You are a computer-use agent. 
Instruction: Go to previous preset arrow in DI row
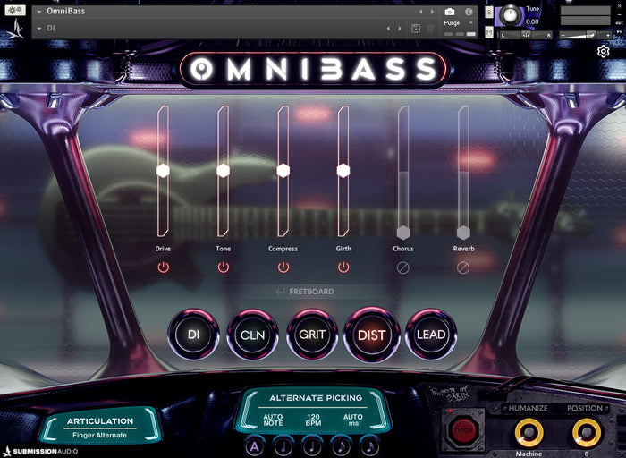pos(388,29)
